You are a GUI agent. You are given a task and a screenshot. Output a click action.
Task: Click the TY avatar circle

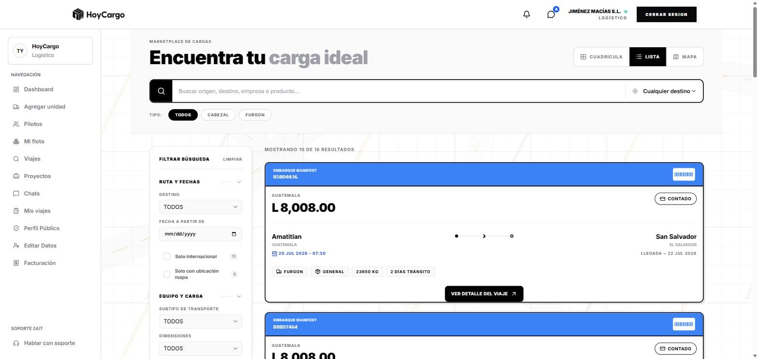[x=20, y=51]
